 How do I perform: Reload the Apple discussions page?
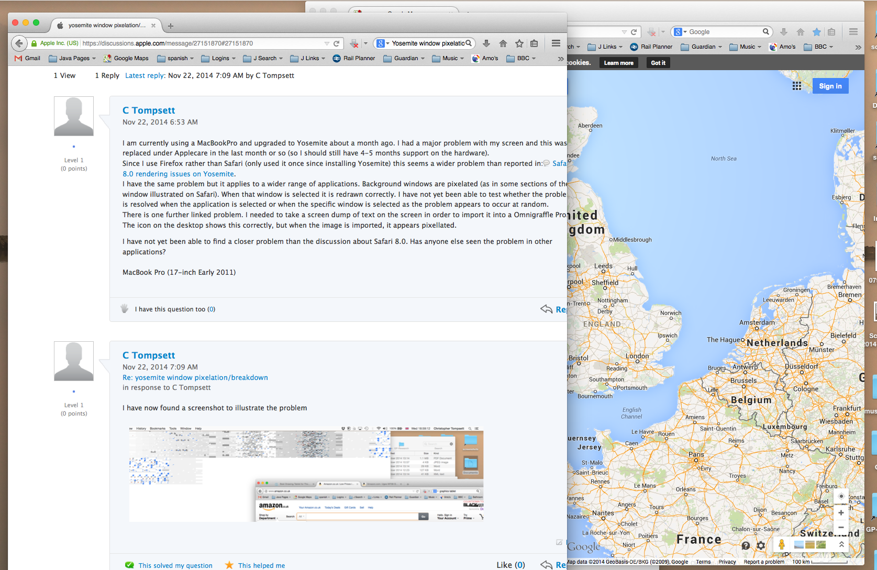click(337, 43)
